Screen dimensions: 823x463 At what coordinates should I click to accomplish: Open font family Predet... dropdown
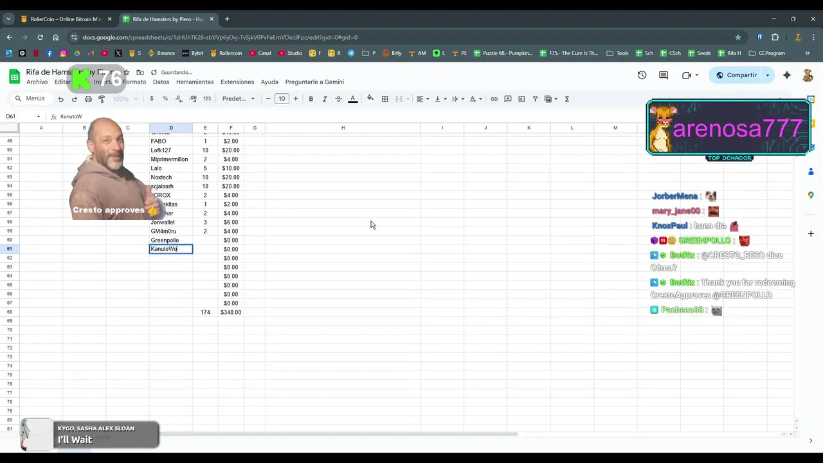238,99
